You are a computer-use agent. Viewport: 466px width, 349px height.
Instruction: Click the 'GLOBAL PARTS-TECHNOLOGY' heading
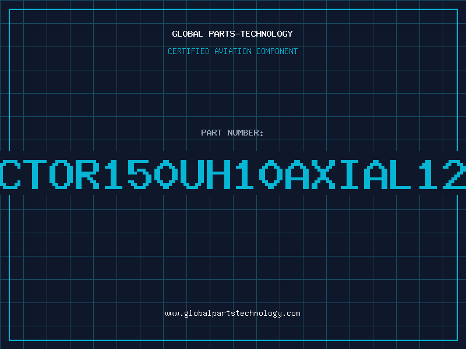pyautogui.click(x=232, y=34)
